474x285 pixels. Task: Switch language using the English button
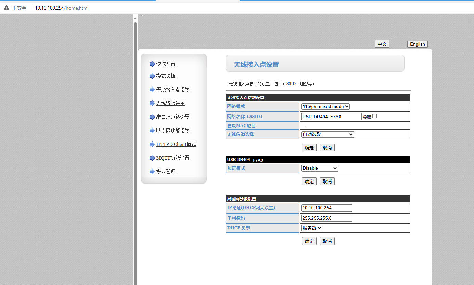(x=417, y=44)
